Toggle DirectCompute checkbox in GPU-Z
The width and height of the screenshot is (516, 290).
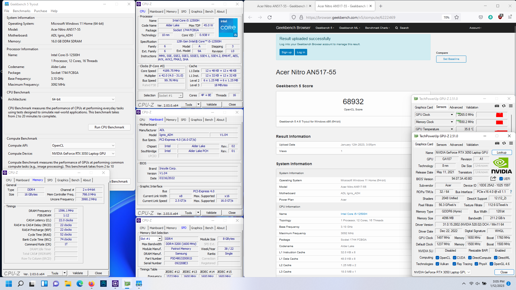tap(470, 258)
